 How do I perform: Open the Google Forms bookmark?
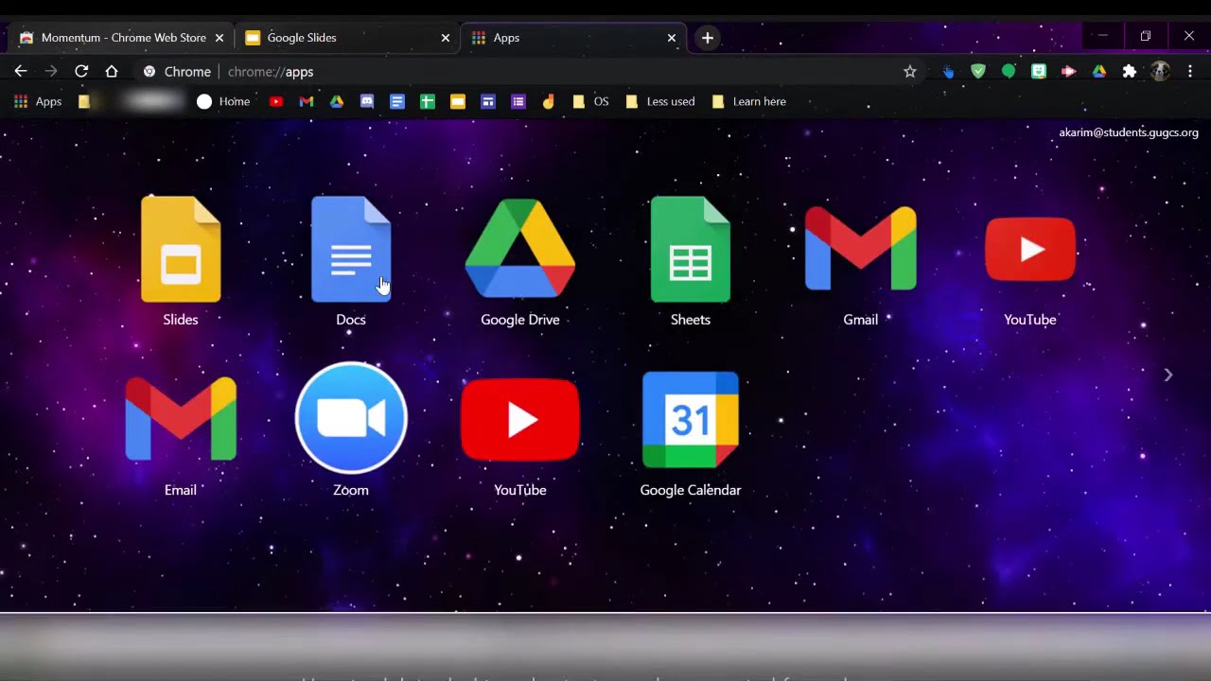pyautogui.click(x=518, y=102)
